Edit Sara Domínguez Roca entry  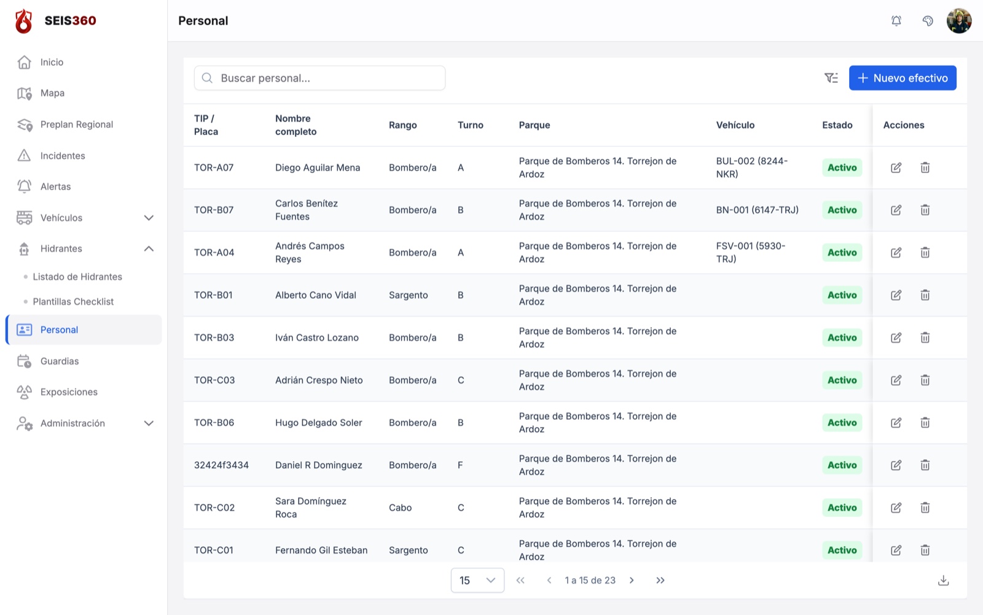(x=896, y=508)
